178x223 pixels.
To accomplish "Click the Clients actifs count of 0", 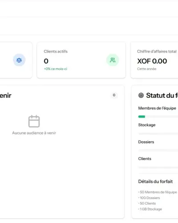I will [x=46, y=61].
